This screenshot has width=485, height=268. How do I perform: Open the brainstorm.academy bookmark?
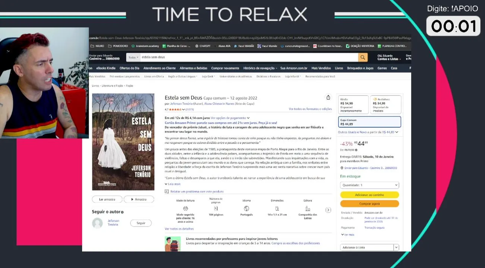coord(145,46)
